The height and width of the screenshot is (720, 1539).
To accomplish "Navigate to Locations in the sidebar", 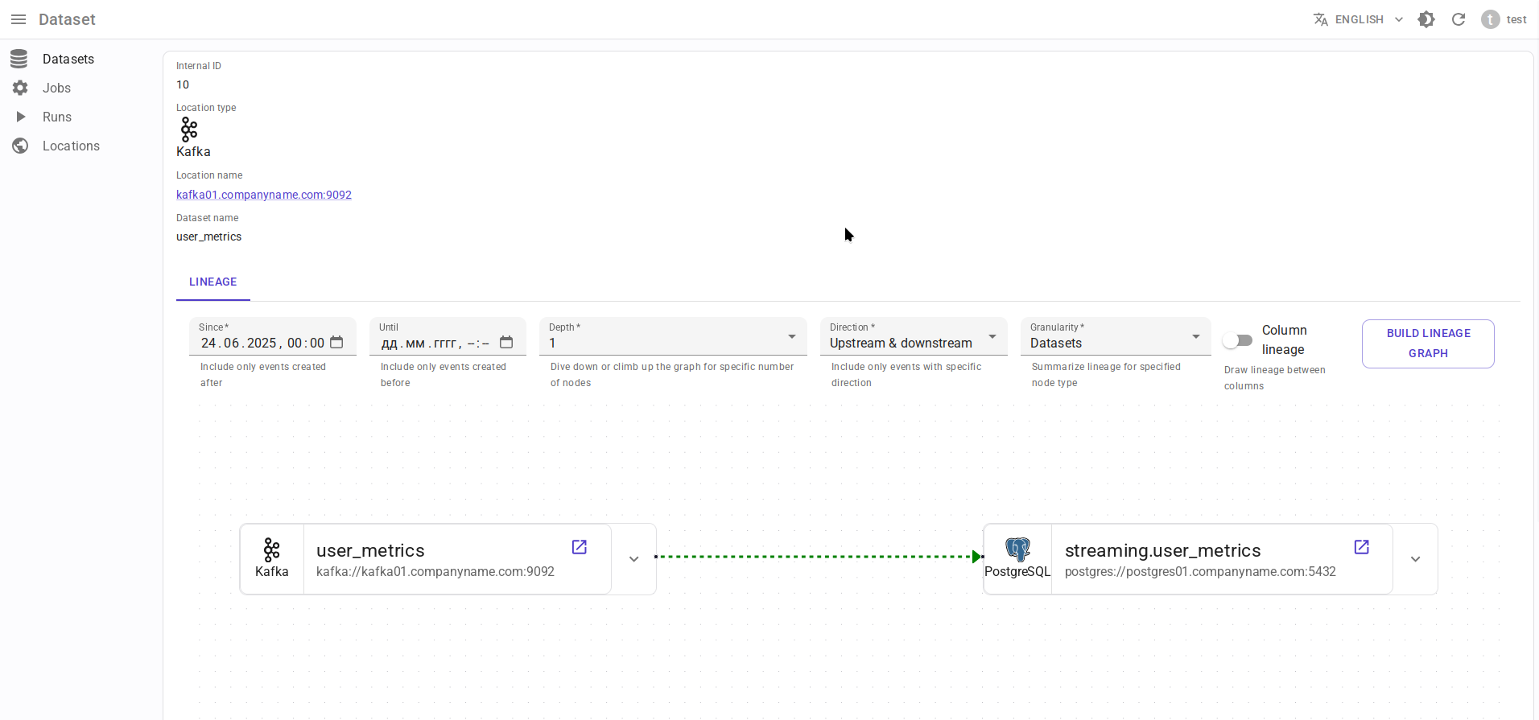I will 71,146.
